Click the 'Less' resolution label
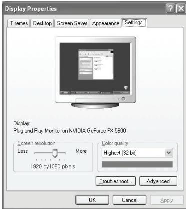This screenshot has width=186, height=209. click(23, 151)
